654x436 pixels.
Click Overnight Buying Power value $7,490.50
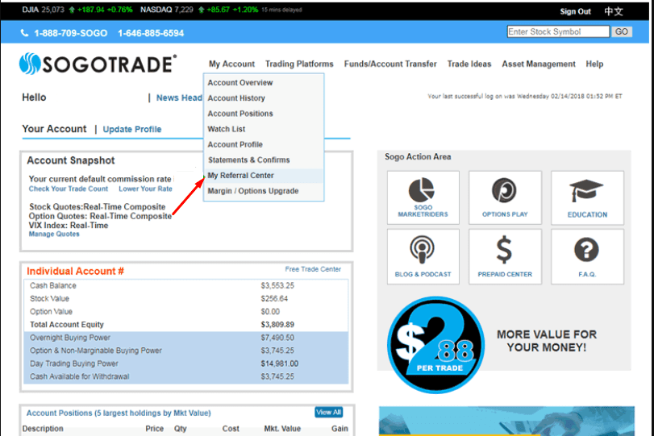pos(277,338)
